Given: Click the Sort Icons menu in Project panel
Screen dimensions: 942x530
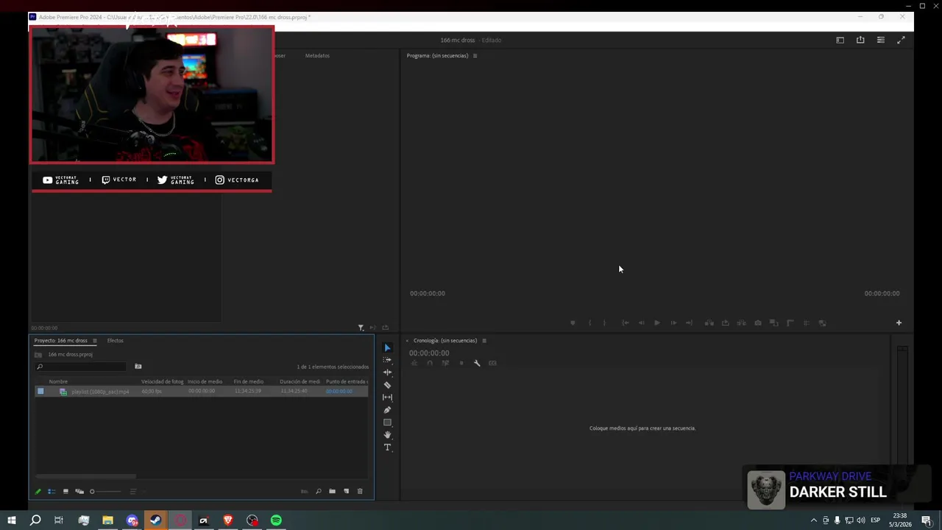Looking at the screenshot, I should pos(133,491).
